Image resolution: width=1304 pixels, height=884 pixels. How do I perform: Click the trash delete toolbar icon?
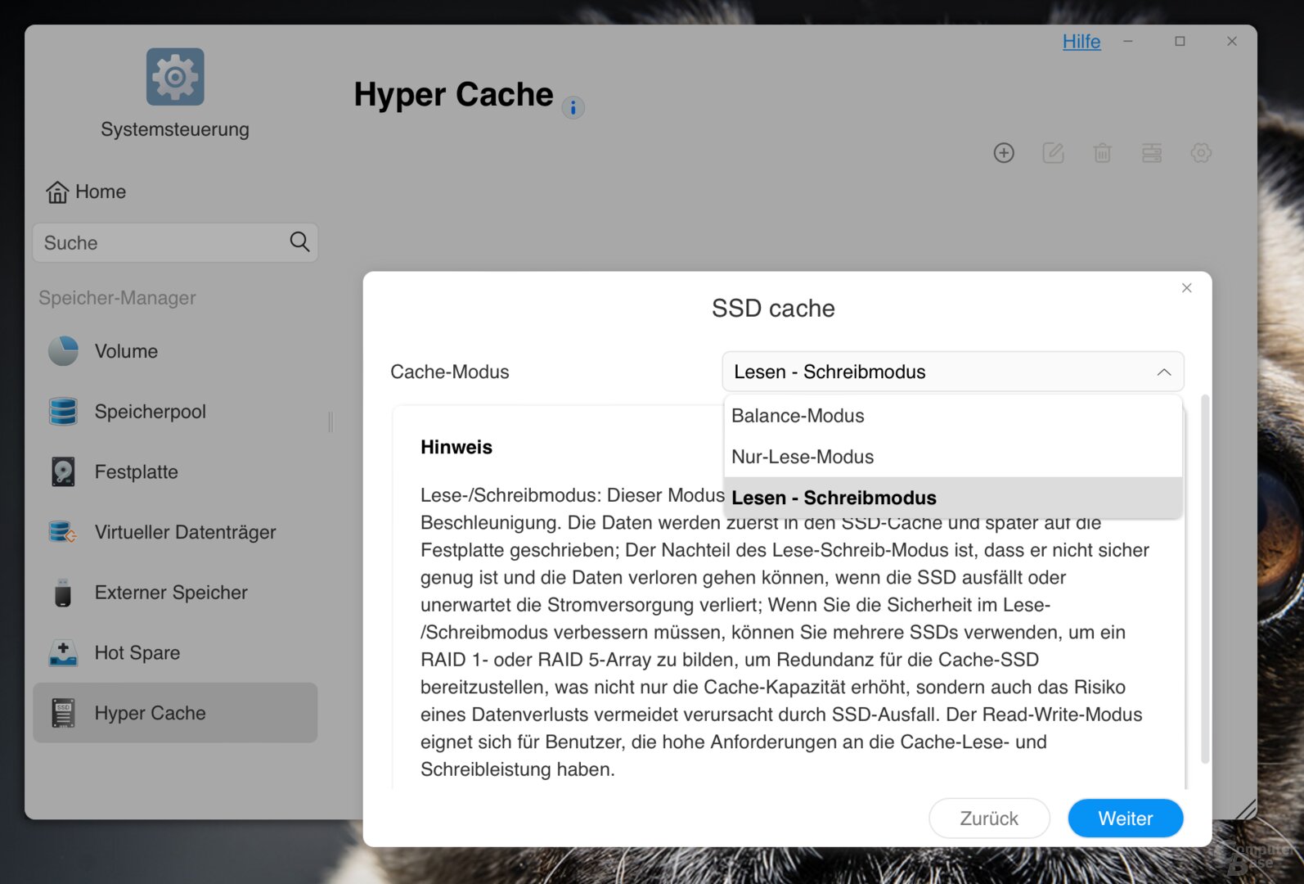(x=1102, y=153)
